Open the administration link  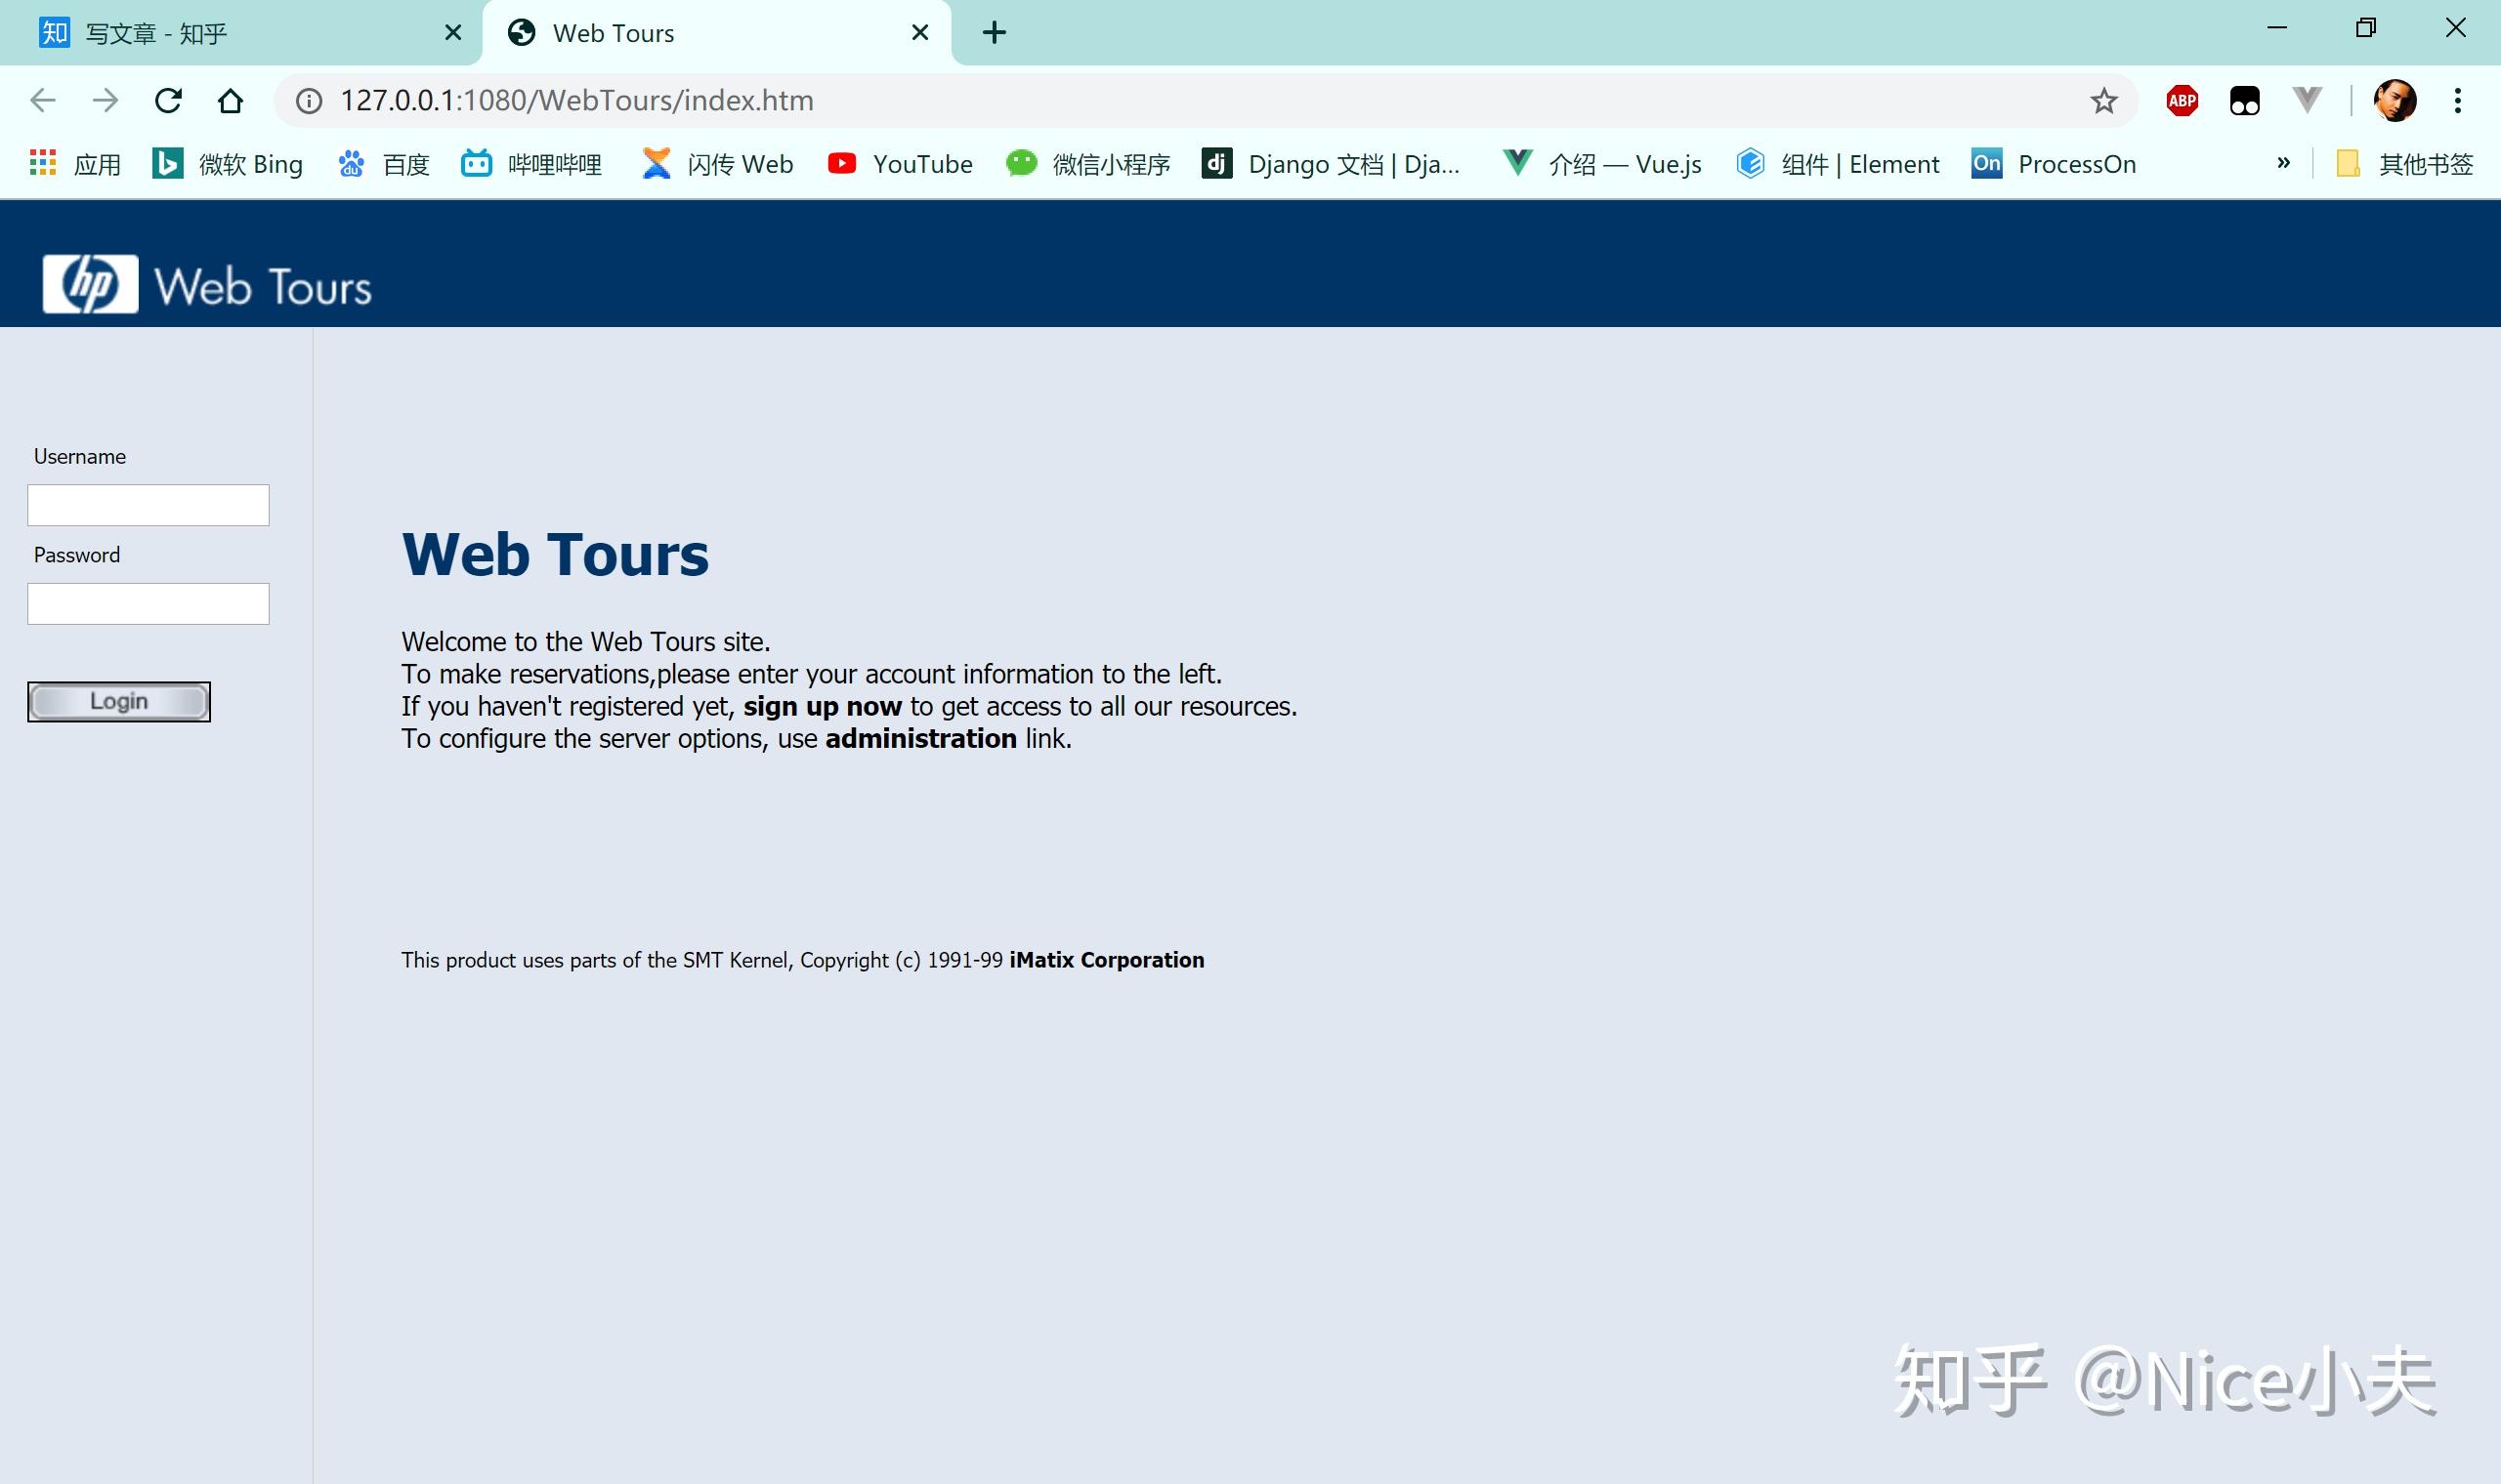coord(919,739)
